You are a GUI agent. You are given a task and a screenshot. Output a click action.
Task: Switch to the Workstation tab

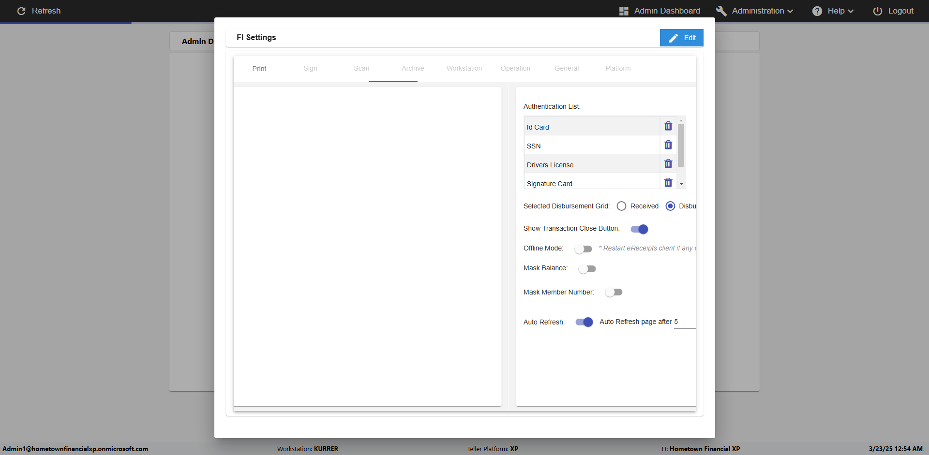coord(464,68)
